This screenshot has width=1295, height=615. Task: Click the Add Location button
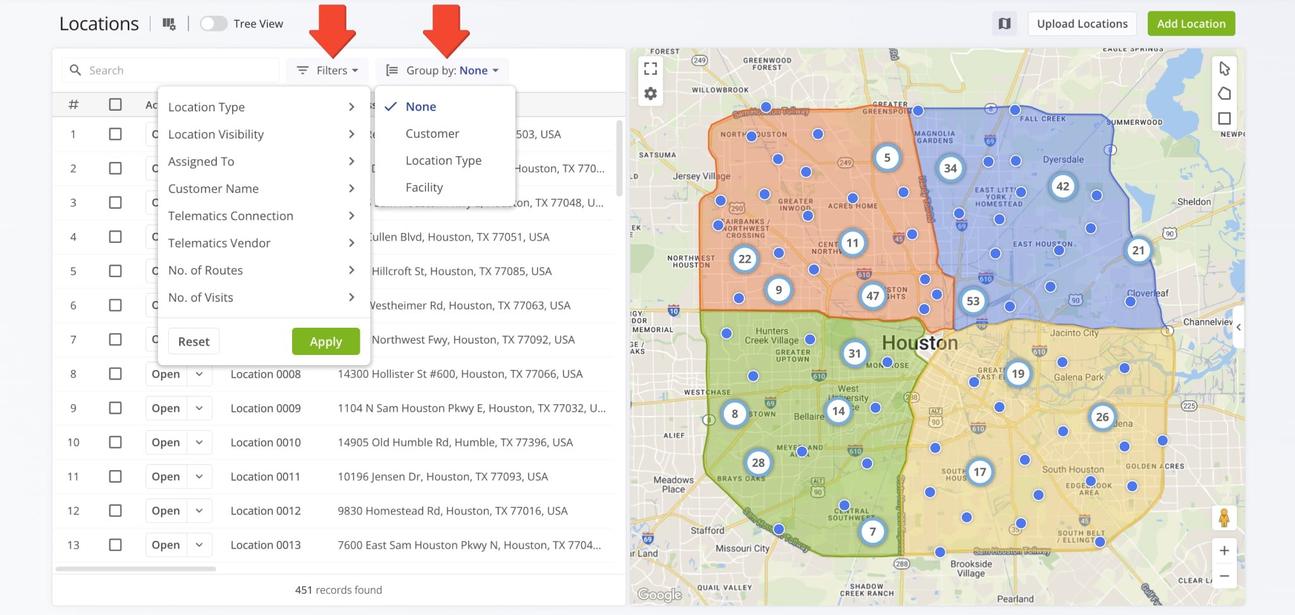pyautogui.click(x=1191, y=23)
